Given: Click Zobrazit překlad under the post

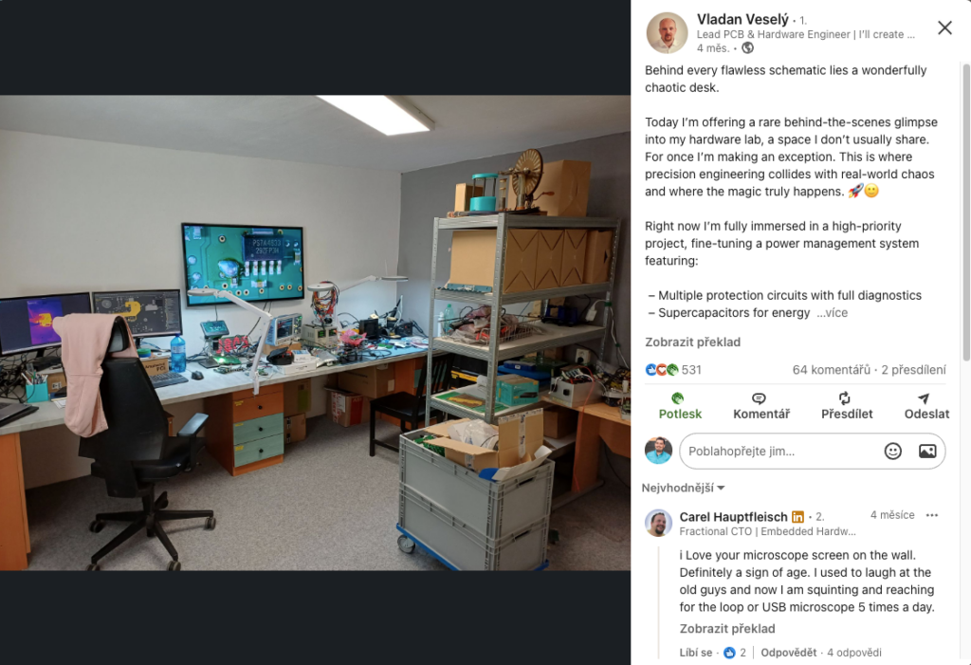Looking at the screenshot, I should 692,342.
